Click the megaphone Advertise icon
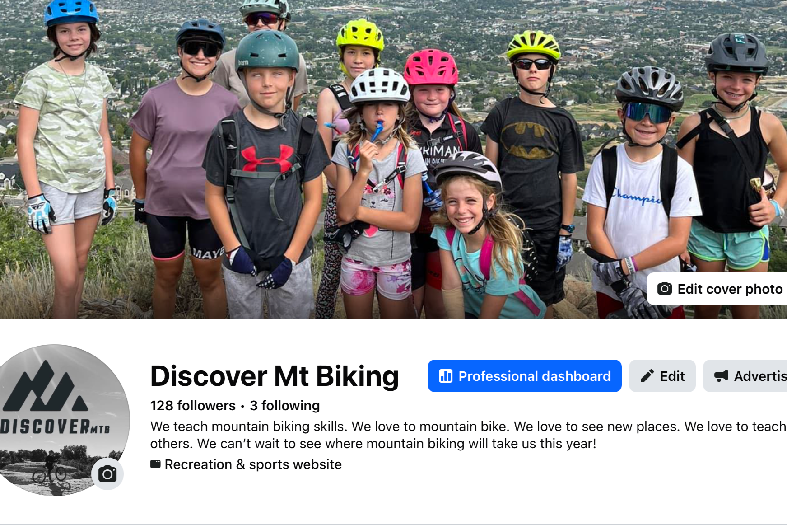Image resolution: width=787 pixels, height=525 pixels. [721, 376]
